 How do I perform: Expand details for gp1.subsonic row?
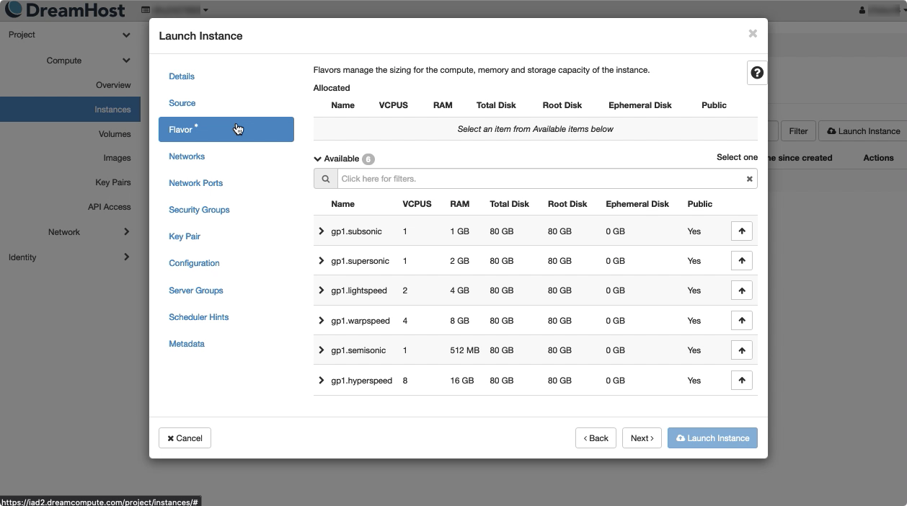coord(322,231)
